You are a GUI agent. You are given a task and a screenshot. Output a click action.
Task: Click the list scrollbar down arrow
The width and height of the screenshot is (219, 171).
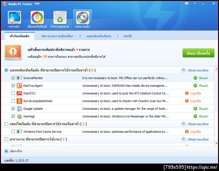pos(216,143)
